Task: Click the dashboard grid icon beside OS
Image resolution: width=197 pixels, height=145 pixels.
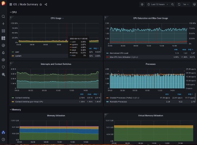Action: [11, 4]
